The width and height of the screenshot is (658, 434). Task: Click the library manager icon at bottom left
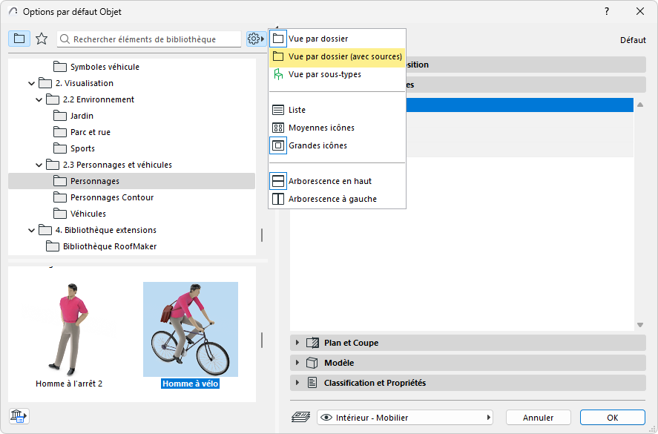(18, 417)
